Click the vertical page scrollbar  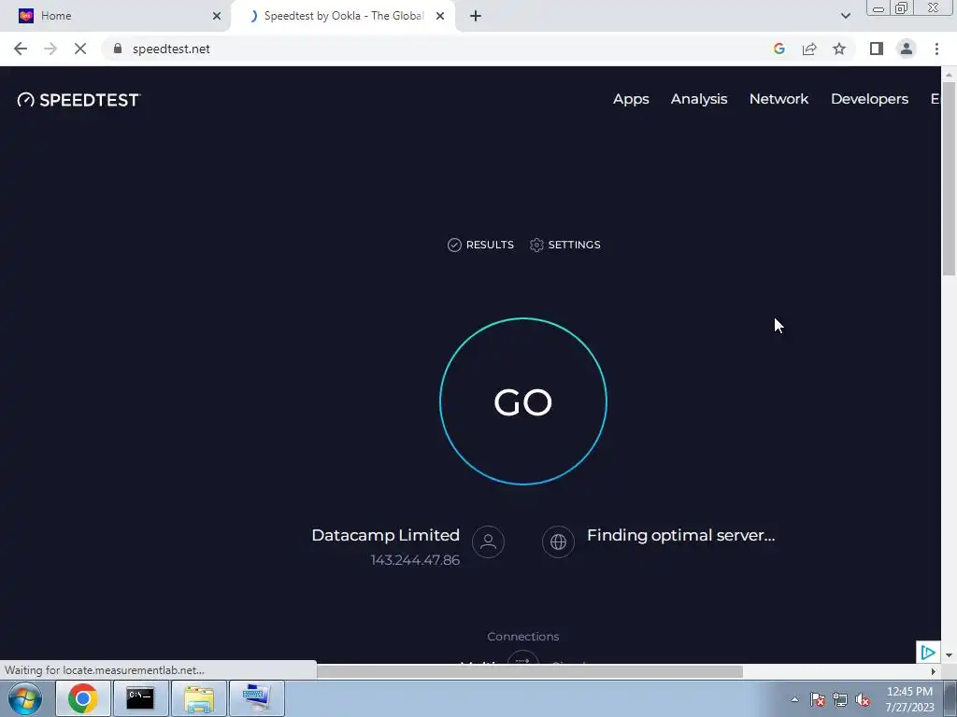(950, 178)
